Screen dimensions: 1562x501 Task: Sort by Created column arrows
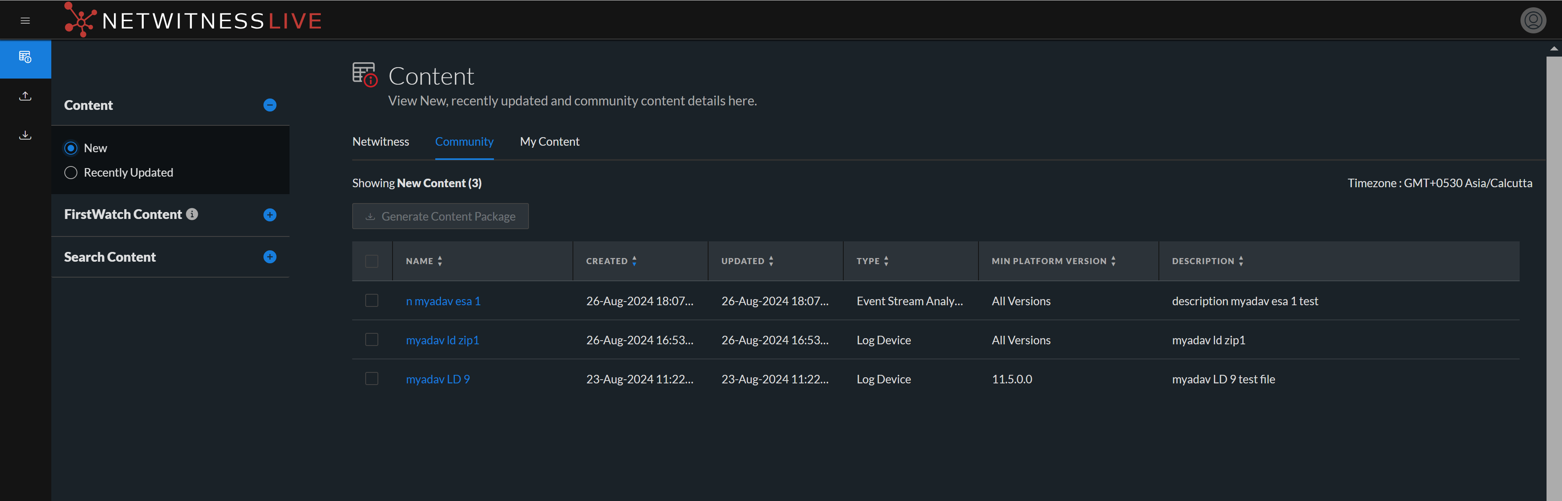[634, 261]
